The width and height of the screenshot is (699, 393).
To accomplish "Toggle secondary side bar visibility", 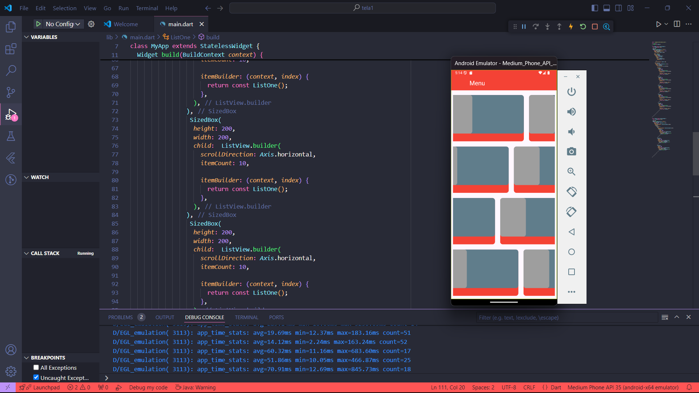I will pos(619,8).
